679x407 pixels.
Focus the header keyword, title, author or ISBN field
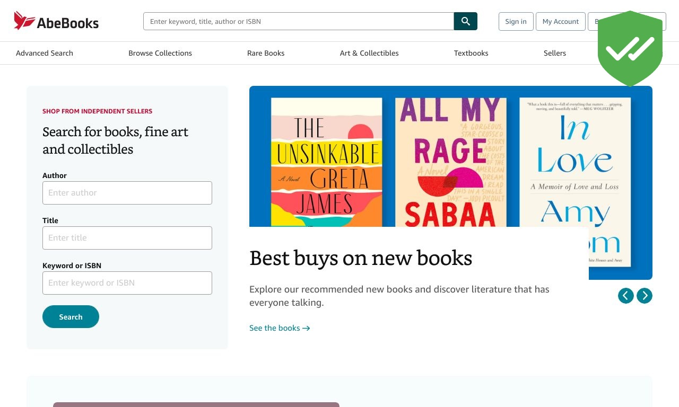(299, 21)
